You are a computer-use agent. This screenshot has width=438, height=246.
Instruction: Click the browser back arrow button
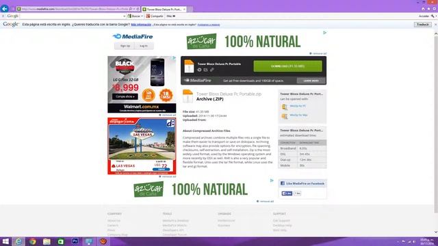tap(5, 9)
